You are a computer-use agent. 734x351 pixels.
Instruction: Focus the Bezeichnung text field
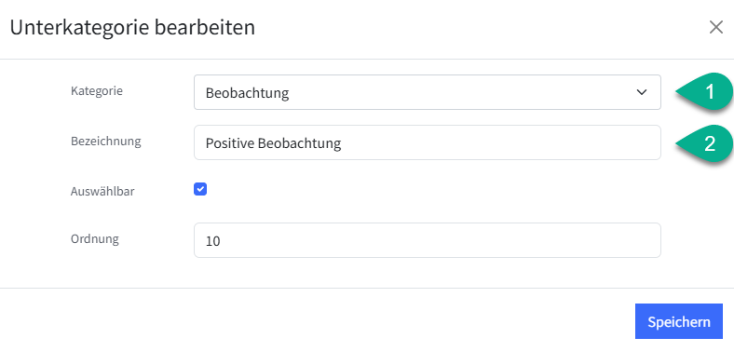click(428, 142)
